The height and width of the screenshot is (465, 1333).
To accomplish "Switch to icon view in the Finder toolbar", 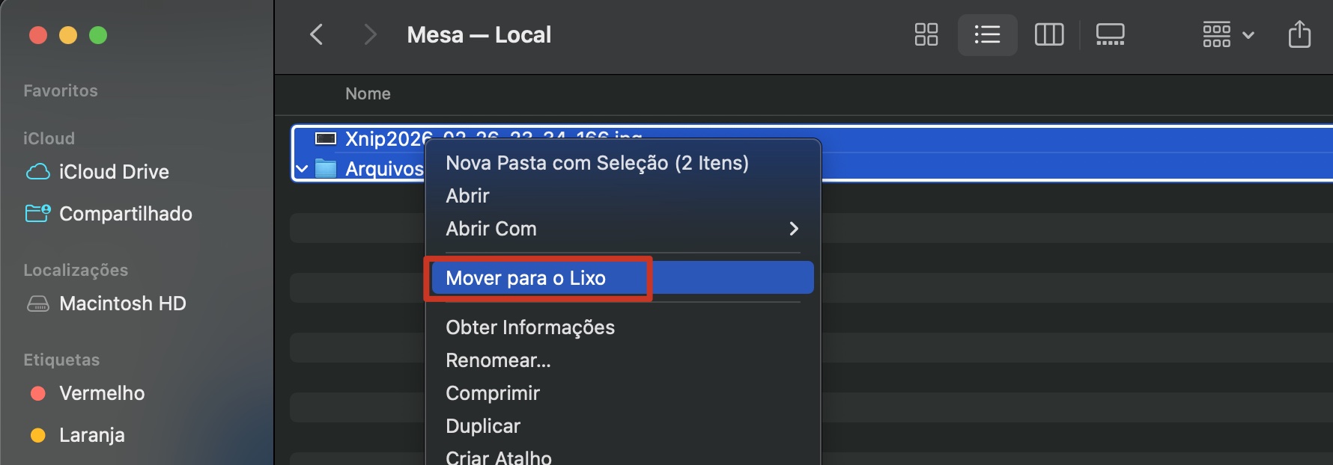I will click(x=926, y=34).
